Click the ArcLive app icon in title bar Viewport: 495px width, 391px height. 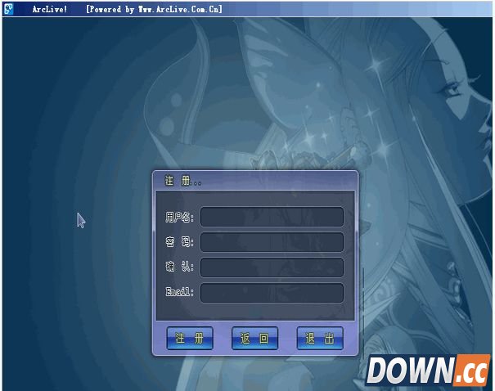(8, 9)
